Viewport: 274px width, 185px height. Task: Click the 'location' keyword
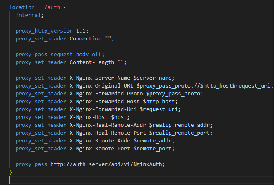tap(22, 7)
